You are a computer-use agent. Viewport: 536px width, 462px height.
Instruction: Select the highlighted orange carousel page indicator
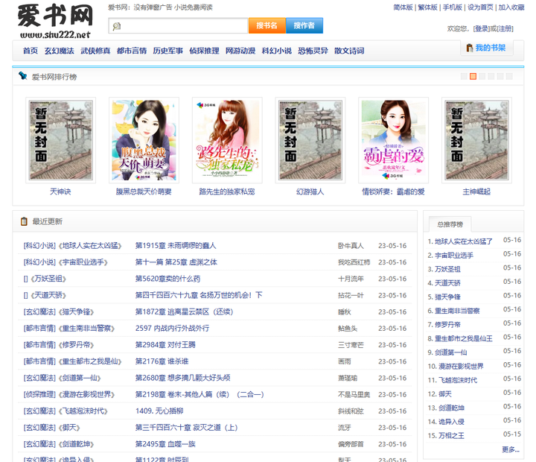click(x=473, y=76)
